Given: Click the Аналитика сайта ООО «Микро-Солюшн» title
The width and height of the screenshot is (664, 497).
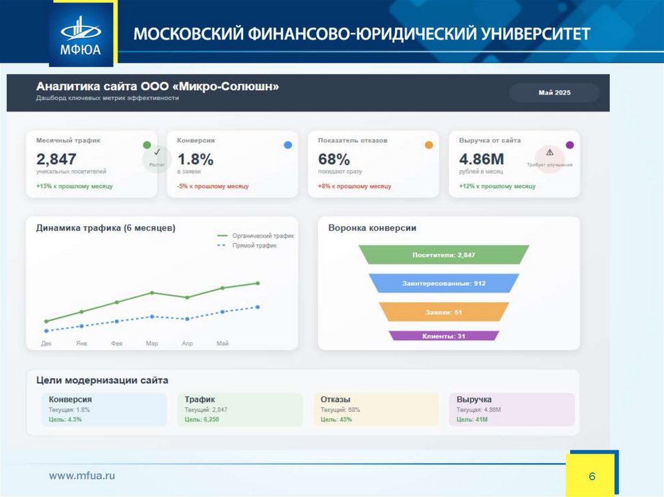Looking at the screenshot, I should click(x=158, y=86).
